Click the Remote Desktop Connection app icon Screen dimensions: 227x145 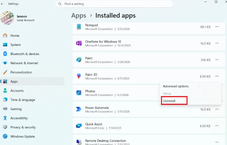79,142
